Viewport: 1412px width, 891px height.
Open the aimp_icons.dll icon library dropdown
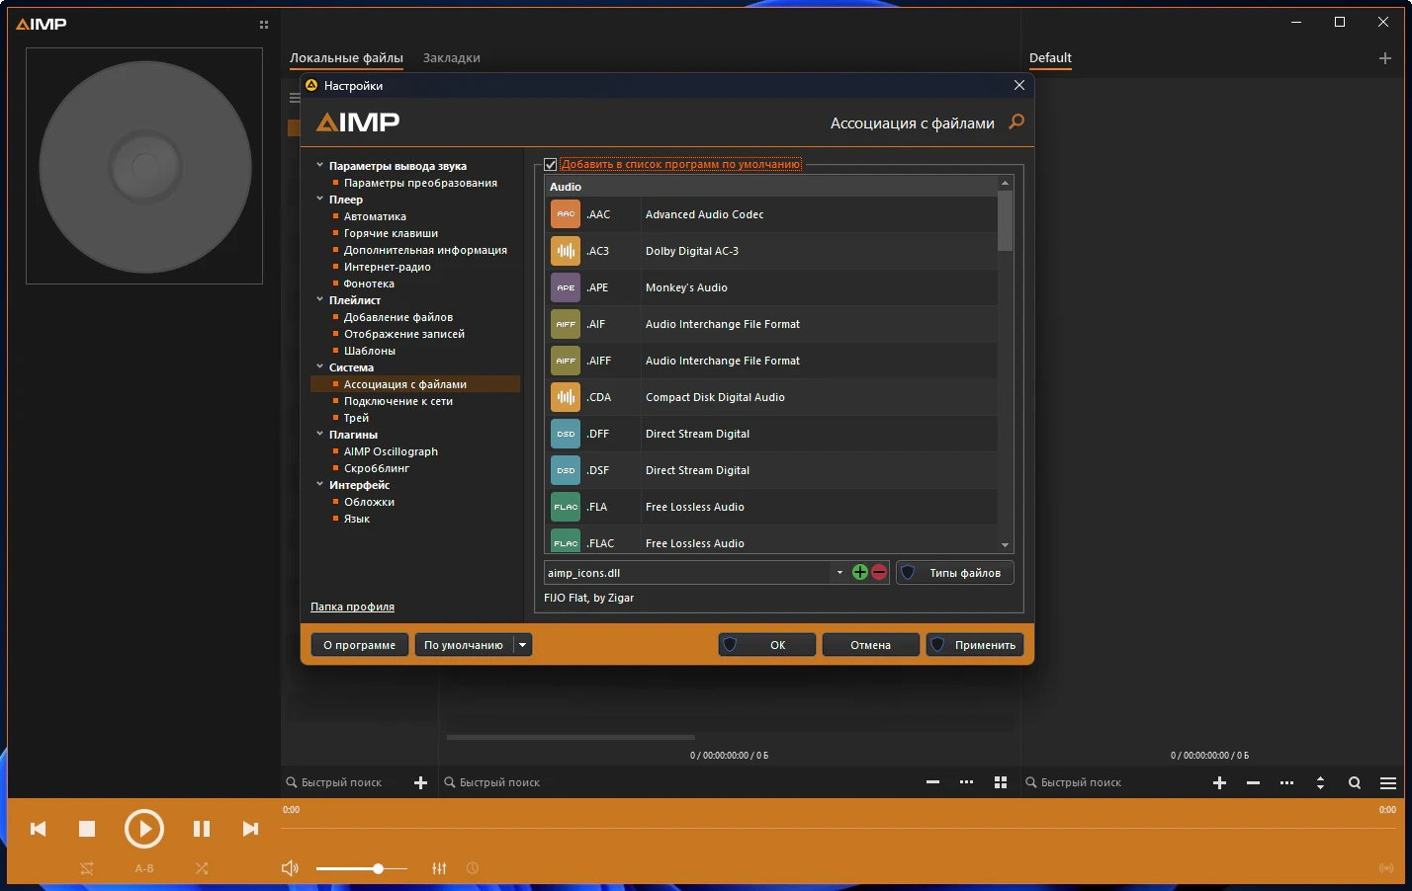[x=839, y=573]
